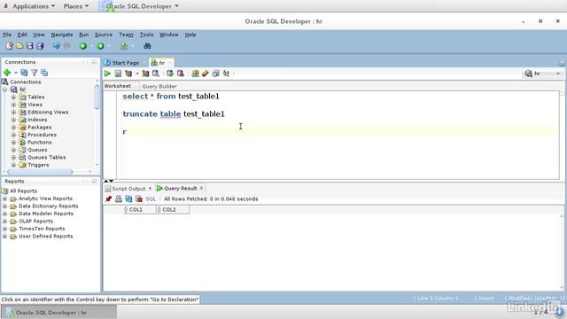Collapse the hr connection node
The width and height of the screenshot is (567, 319).
(4, 89)
